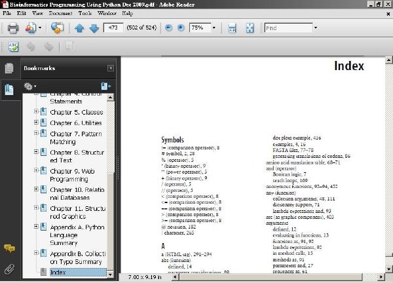Open the Attachments paperclip panel icon

tap(9, 269)
